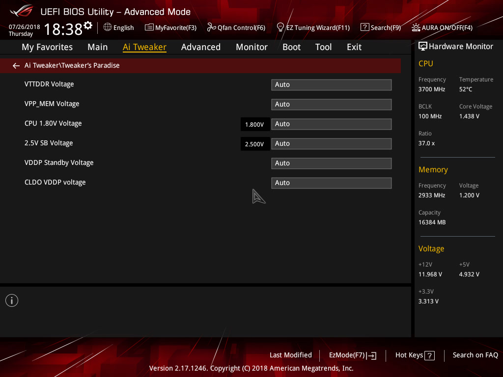This screenshot has width=503, height=377.
Task: Open the My Favorites tab
Action: click(47, 47)
